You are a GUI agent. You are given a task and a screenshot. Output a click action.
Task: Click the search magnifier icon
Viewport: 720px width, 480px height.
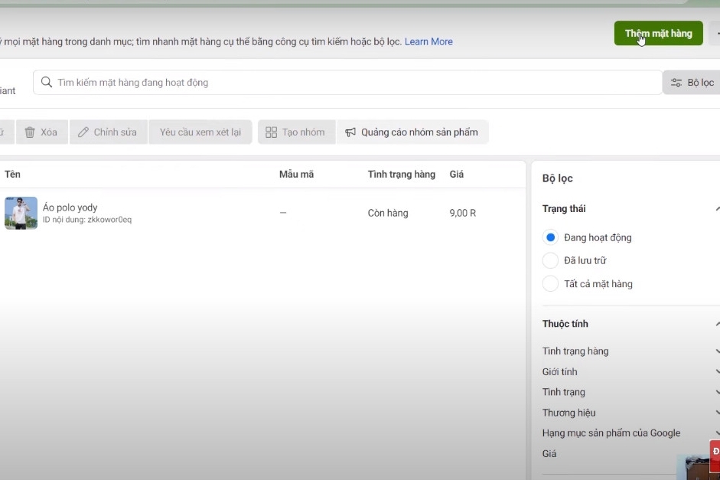tap(47, 82)
